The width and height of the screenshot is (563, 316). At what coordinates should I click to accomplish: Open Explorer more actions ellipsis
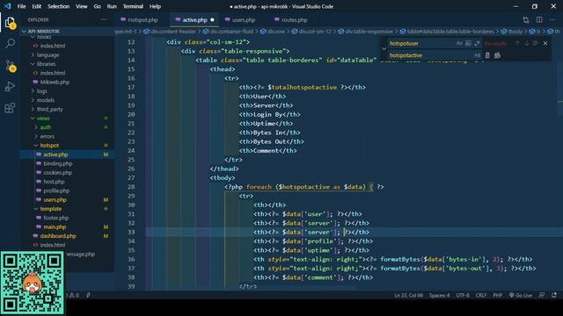(x=104, y=19)
